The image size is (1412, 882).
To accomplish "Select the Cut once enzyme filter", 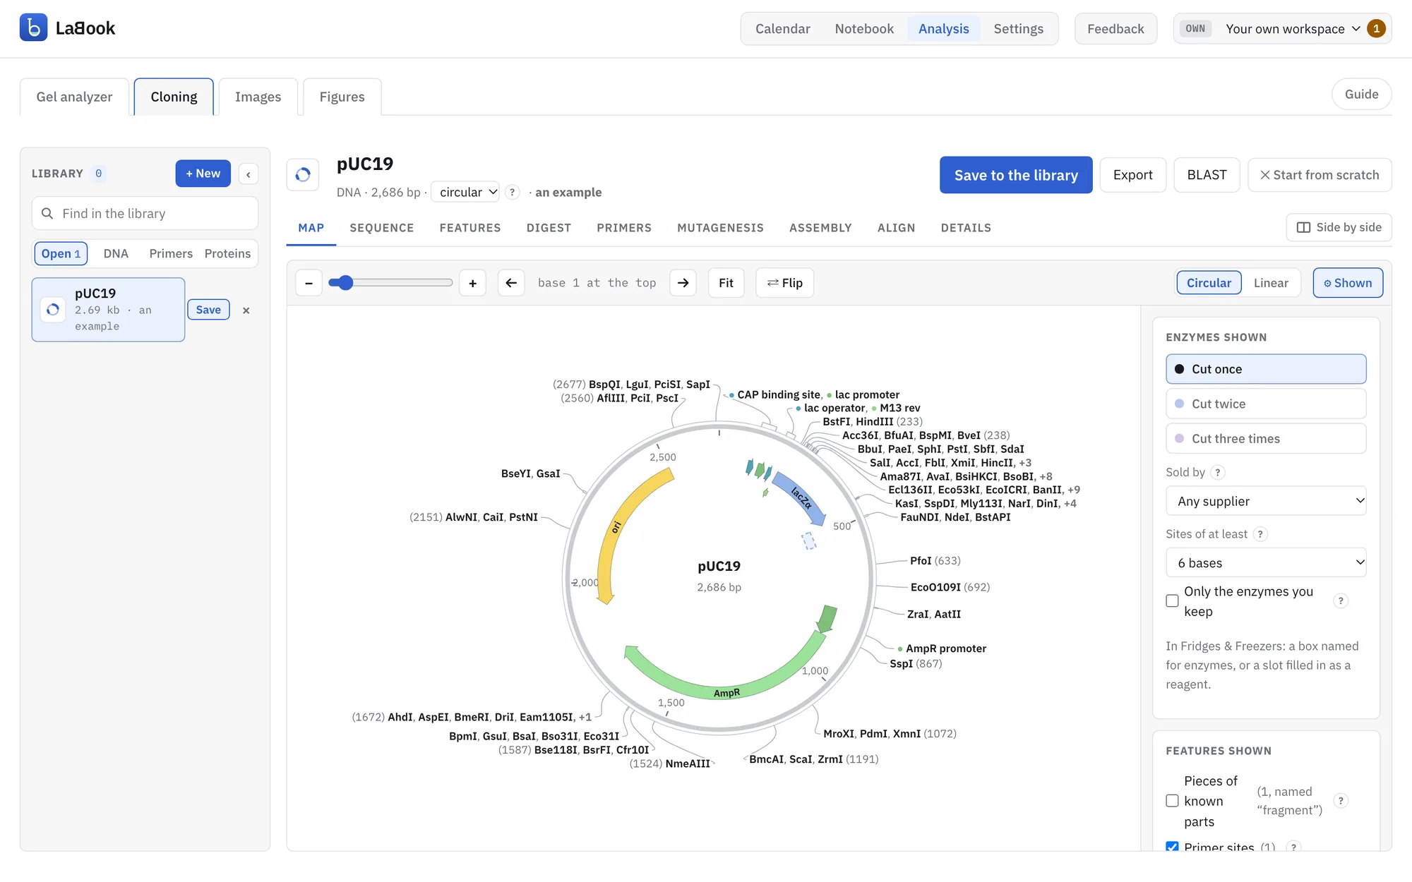I will click(x=1266, y=369).
